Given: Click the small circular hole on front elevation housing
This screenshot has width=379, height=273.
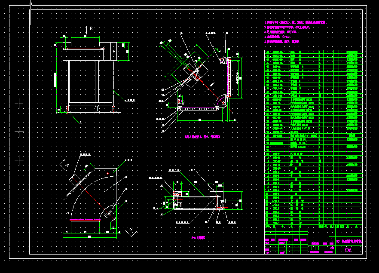Looking at the screenshot, I should pyautogui.click(x=113, y=52).
